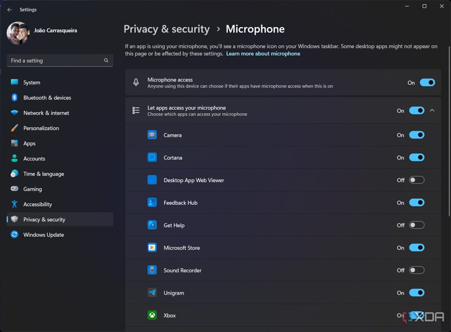The width and height of the screenshot is (451, 332).
Task: Turn on Sound Recorder microphone access
Action: point(417,270)
